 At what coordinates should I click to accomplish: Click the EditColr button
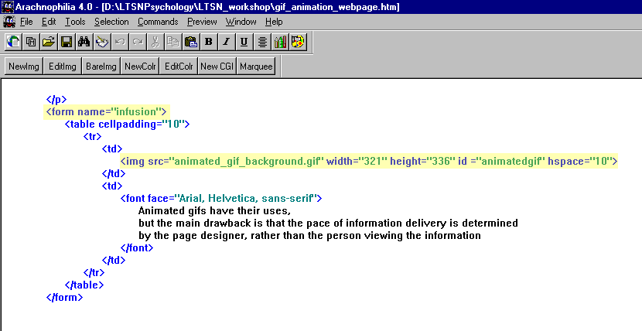coord(178,67)
